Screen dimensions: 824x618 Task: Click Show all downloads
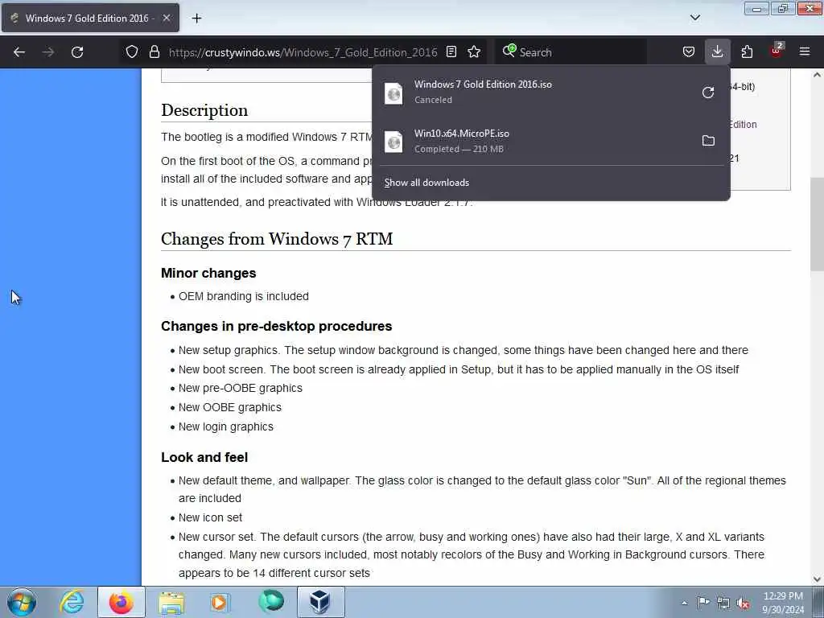426,183
